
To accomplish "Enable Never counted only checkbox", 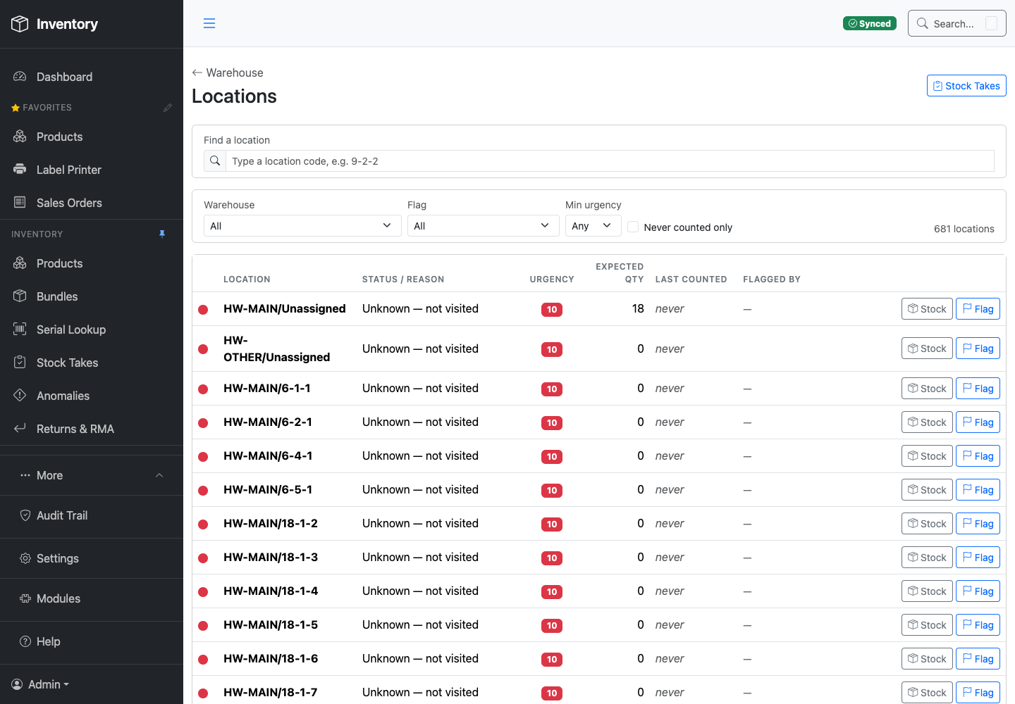I will 633,227.
